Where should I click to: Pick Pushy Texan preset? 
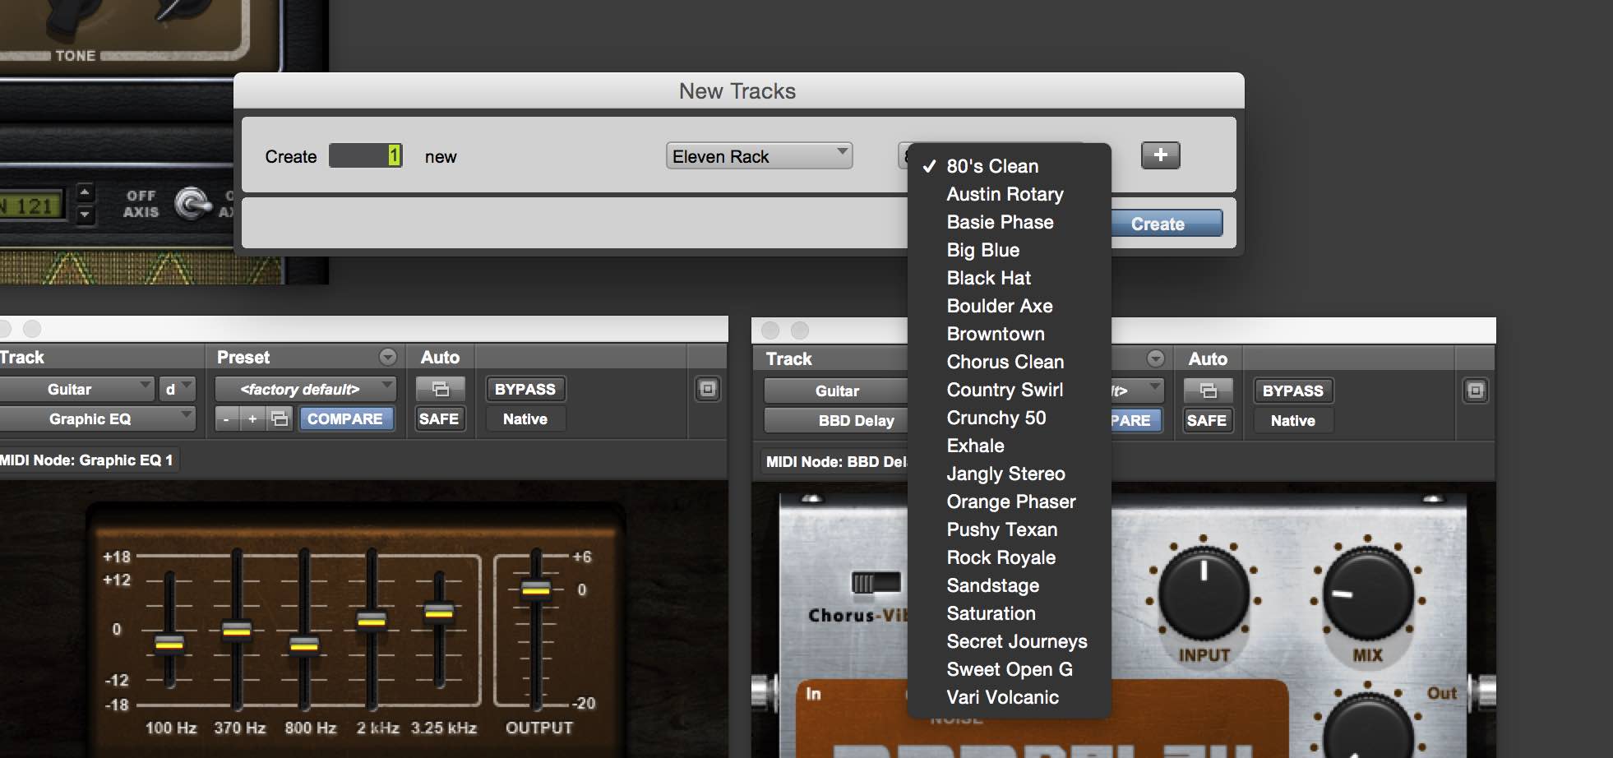[x=1010, y=529]
